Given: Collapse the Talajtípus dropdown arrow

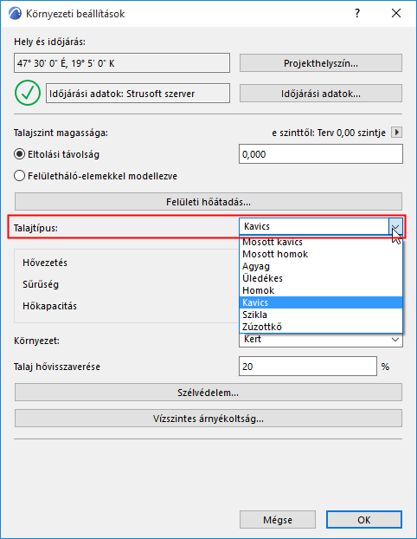Looking at the screenshot, I should [x=395, y=226].
